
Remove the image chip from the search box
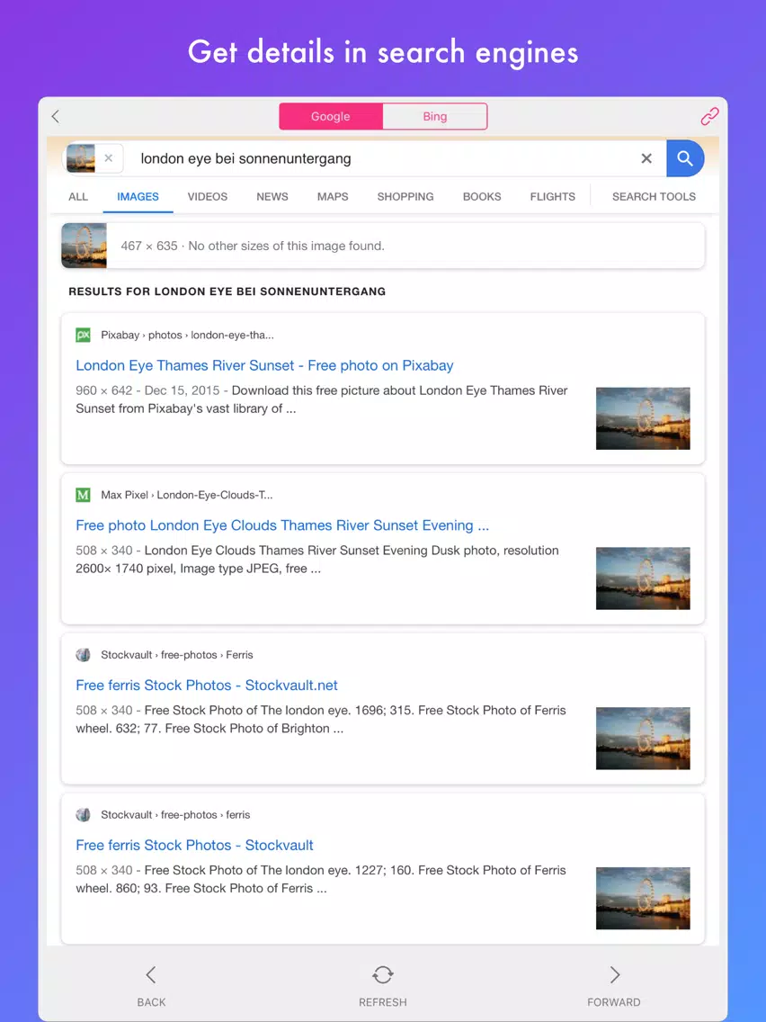coord(109,158)
